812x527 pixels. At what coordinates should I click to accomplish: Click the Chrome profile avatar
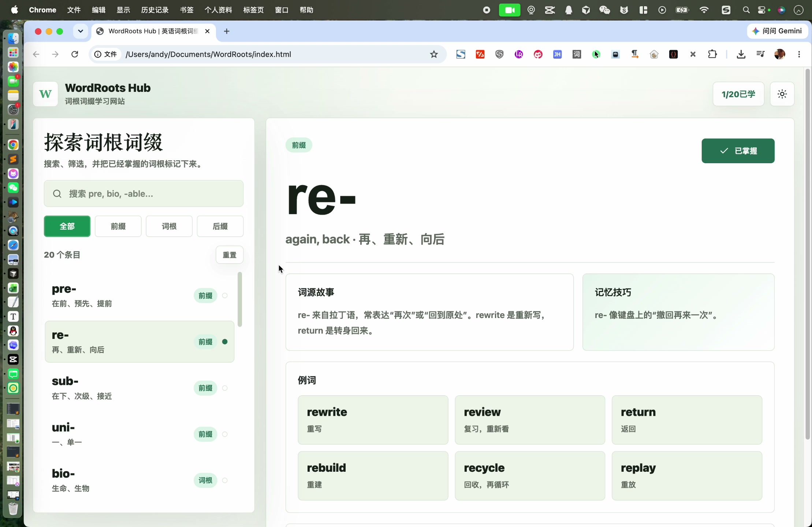click(x=780, y=54)
